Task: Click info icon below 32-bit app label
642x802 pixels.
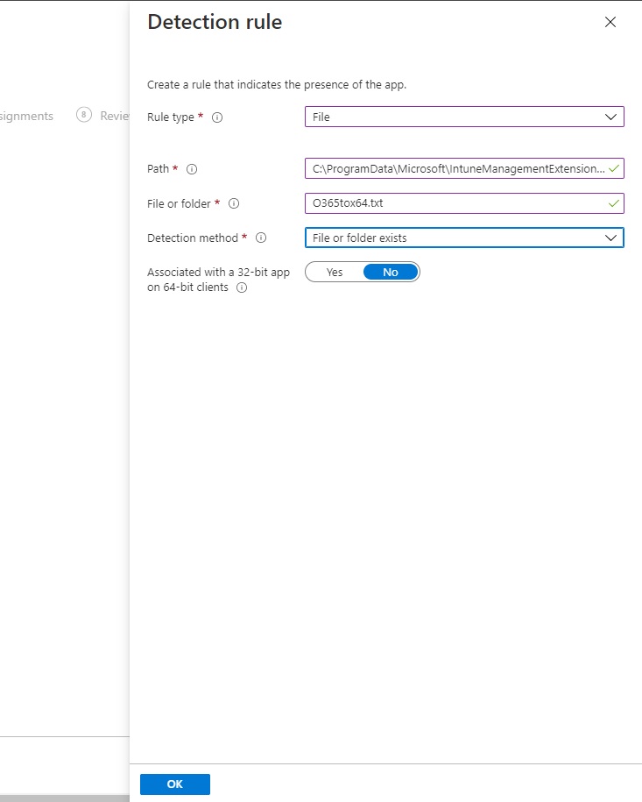Action: tap(242, 287)
